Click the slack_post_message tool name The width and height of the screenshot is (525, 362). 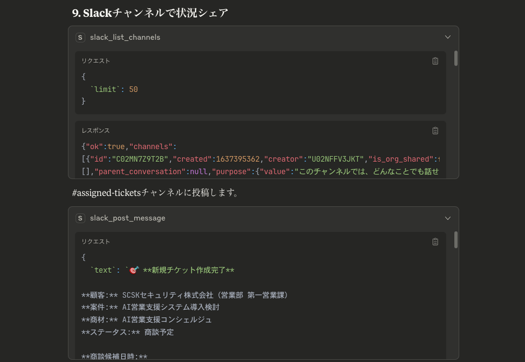click(x=128, y=218)
